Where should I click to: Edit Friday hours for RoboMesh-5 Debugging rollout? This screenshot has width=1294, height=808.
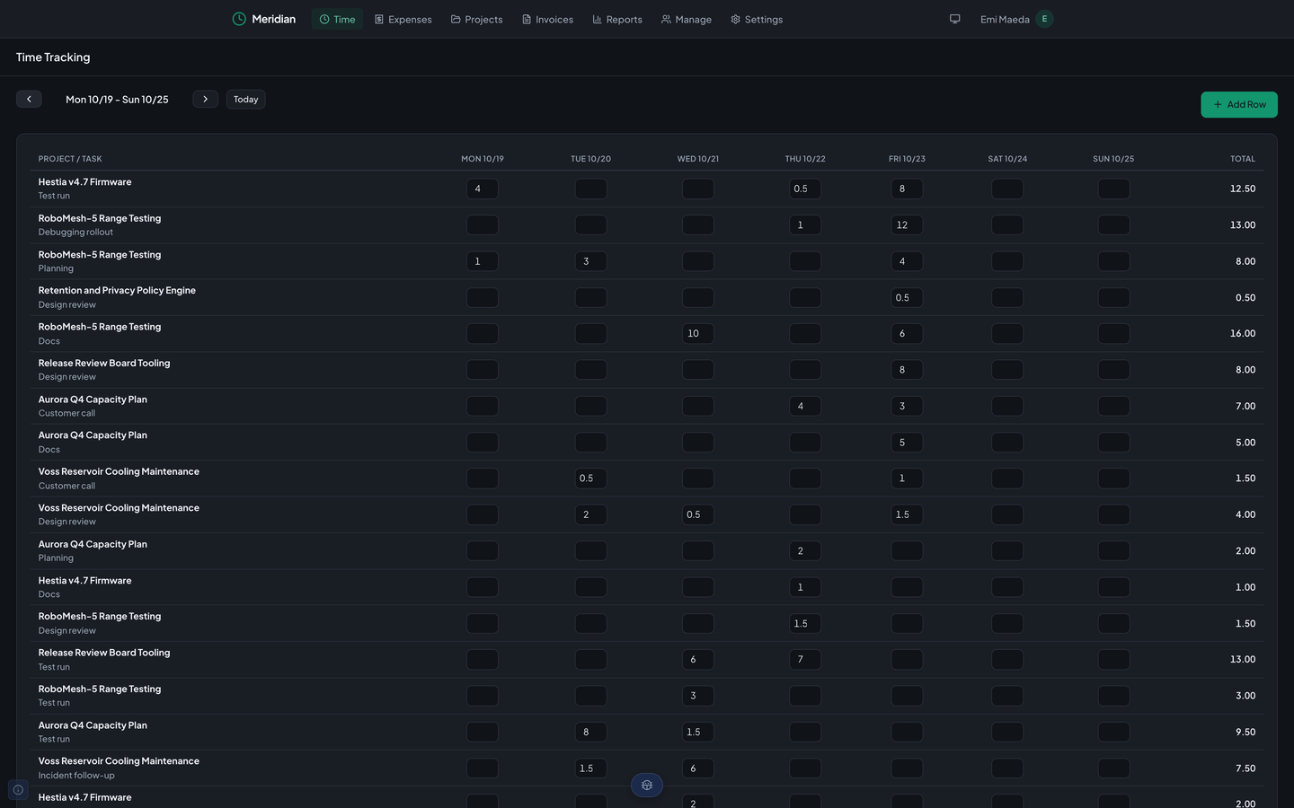907,225
